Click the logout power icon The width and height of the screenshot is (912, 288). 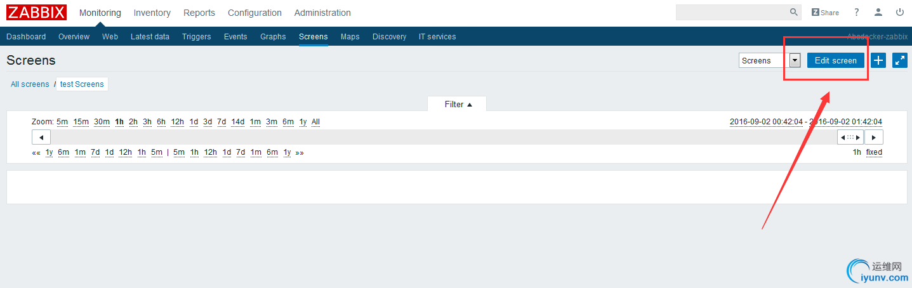[x=900, y=12]
